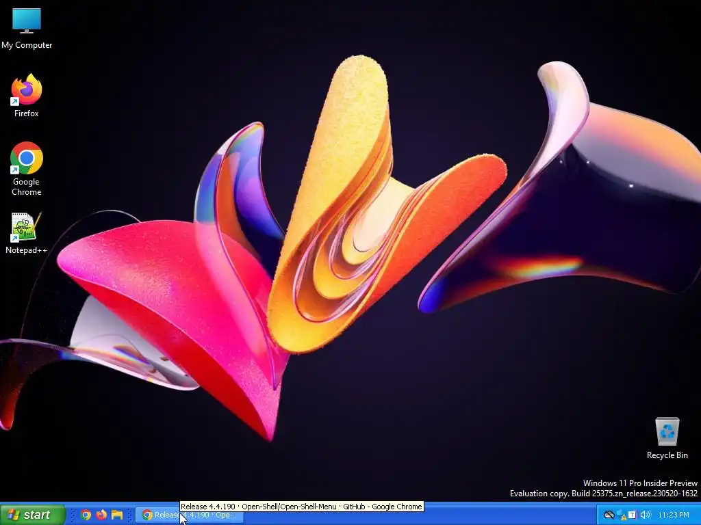Click the 11:23 PM clock
This screenshot has height=525, width=701.
674,515
